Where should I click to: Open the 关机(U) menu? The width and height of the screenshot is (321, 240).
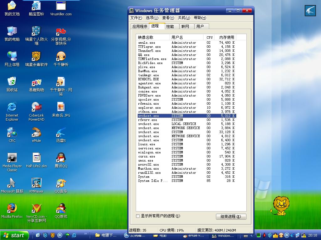pyautogui.click(x=184, y=18)
